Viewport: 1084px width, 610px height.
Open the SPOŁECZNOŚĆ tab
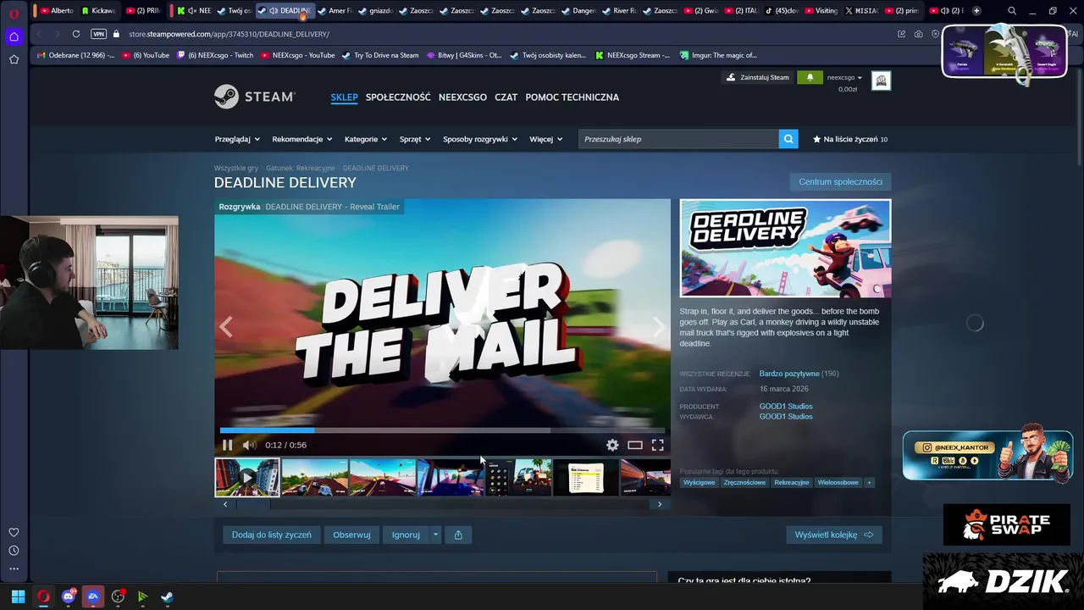pos(398,97)
